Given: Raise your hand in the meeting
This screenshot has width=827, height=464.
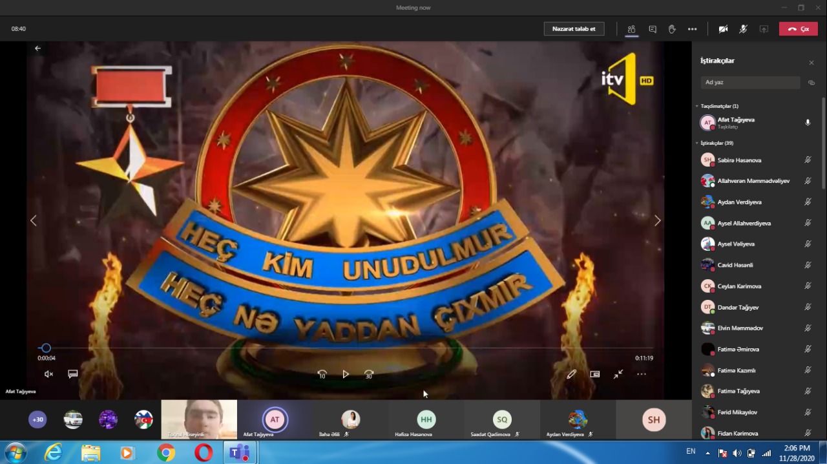Looking at the screenshot, I should [672, 29].
